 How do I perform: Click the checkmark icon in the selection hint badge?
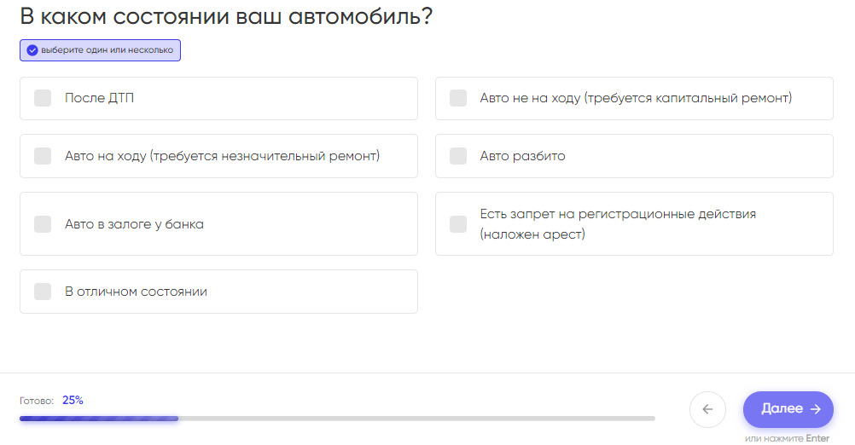click(x=32, y=50)
